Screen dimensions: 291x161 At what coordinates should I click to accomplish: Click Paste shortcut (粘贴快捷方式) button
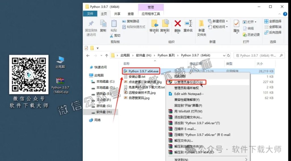click(x=134, y=27)
